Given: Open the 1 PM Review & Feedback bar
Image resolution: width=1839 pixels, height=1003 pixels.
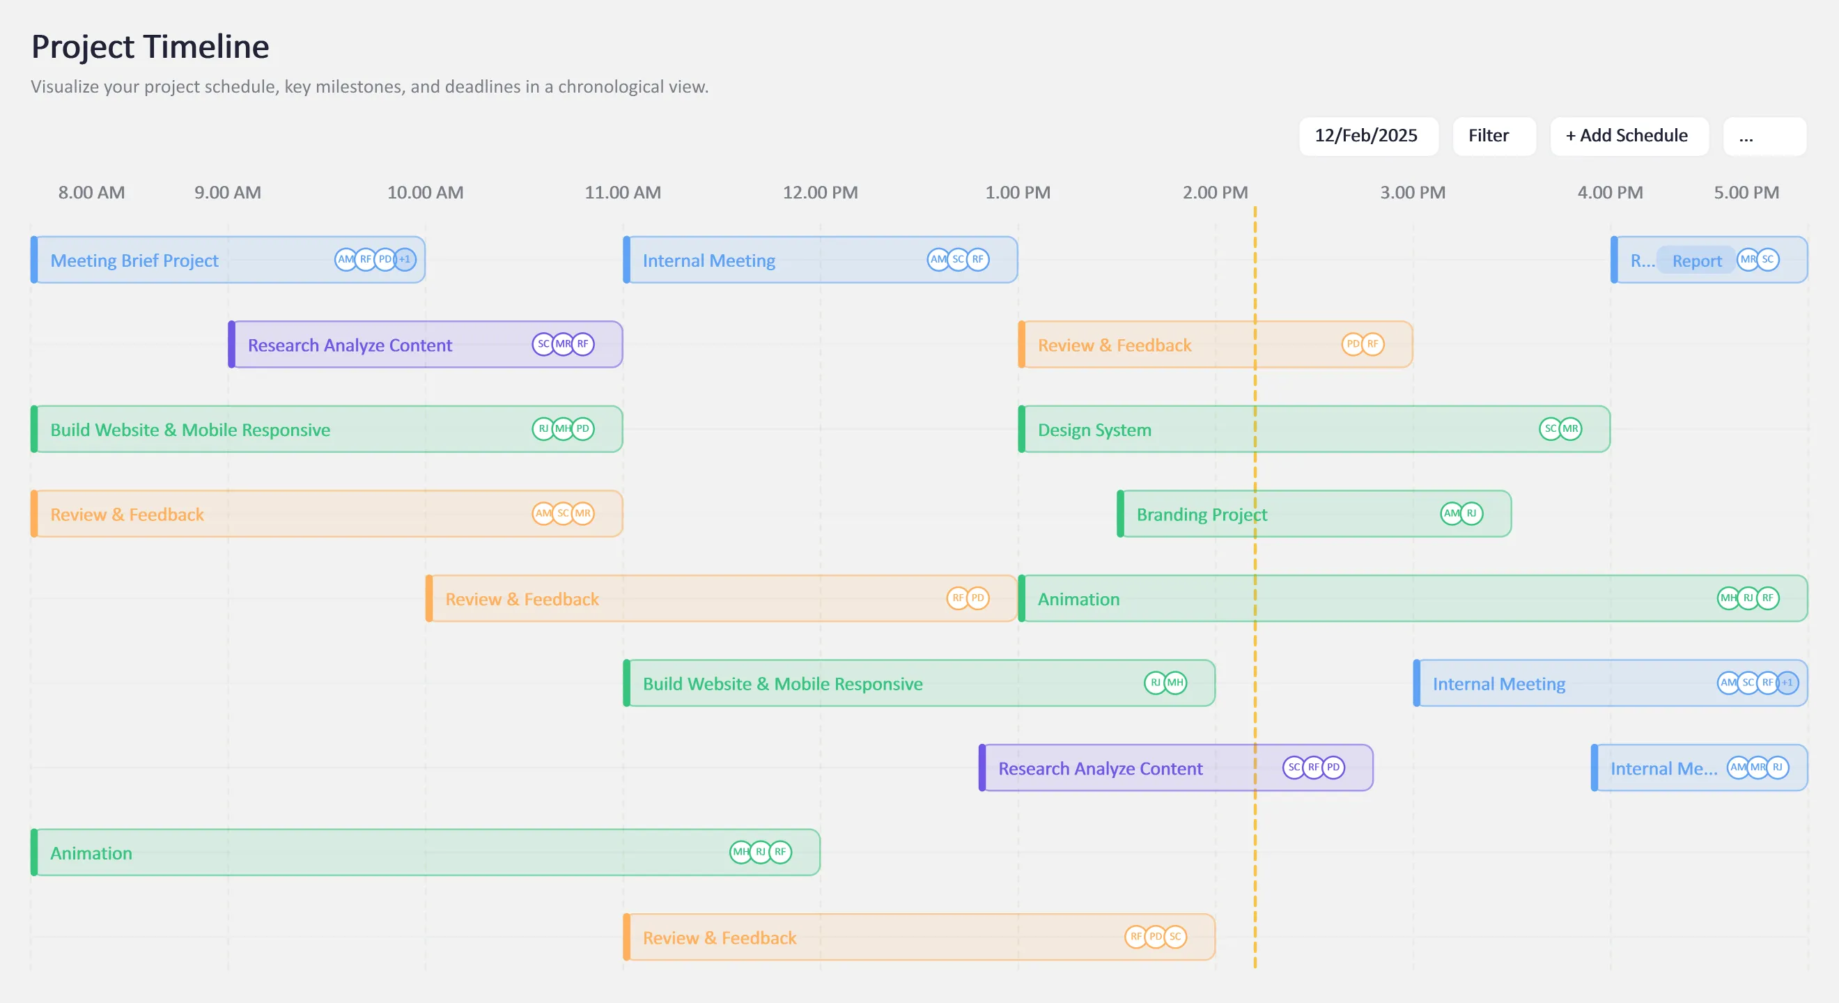Looking at the screenshot, I should pyautogui.click(x=1215, y=345).
